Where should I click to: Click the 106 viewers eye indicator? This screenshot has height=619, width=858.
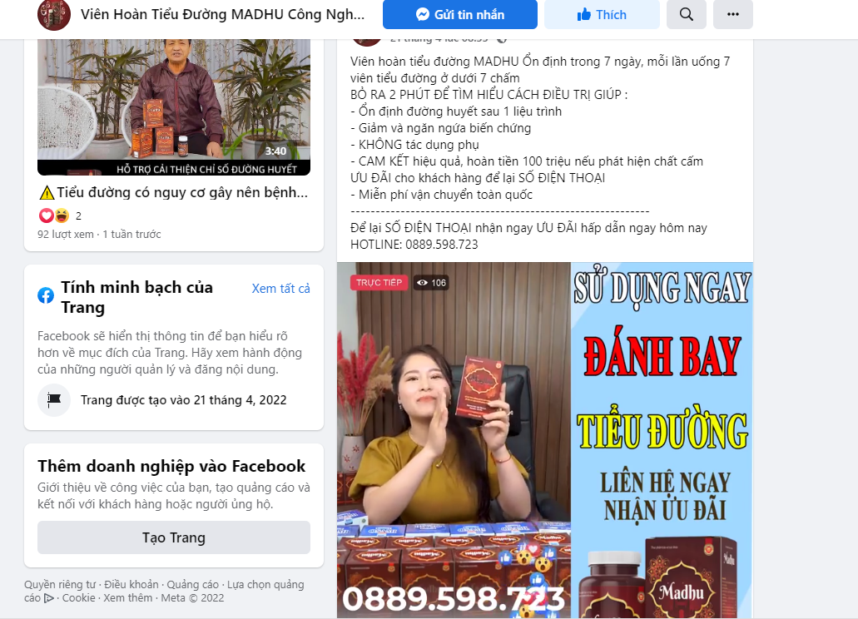click(431, 283)
